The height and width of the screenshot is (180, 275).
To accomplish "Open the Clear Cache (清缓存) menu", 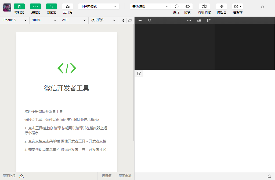I will 238,6.
